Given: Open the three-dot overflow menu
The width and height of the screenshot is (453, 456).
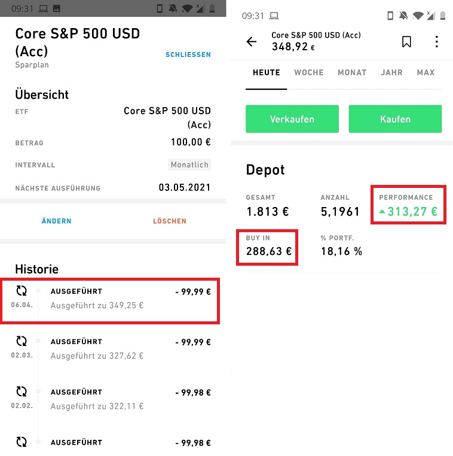Looking at the screenshot, I should tap(436, 41).
